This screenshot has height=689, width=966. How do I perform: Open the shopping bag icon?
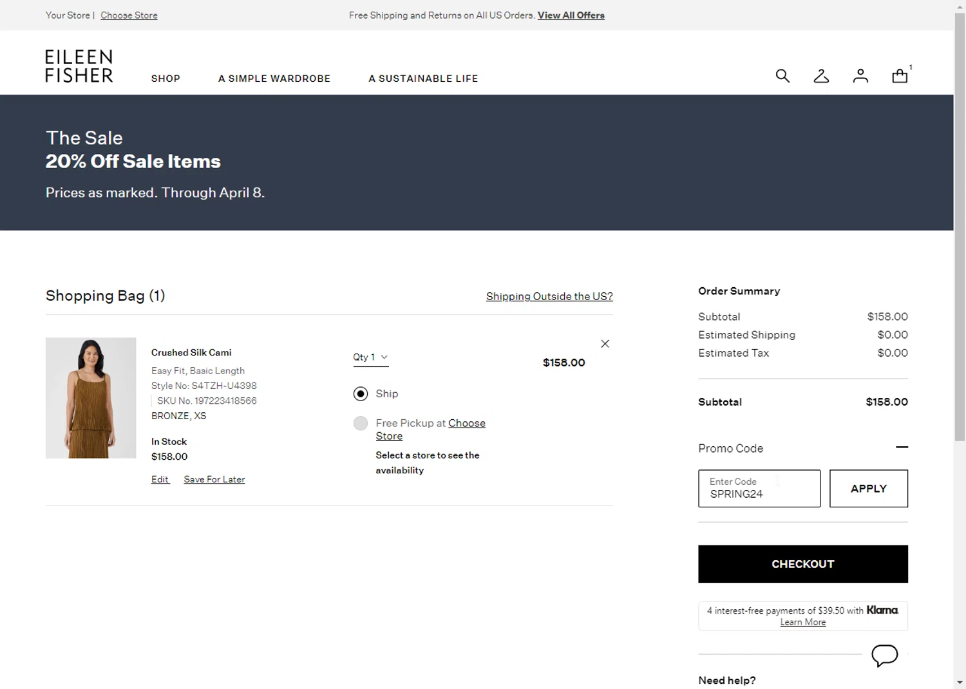[x=900, y=76]
